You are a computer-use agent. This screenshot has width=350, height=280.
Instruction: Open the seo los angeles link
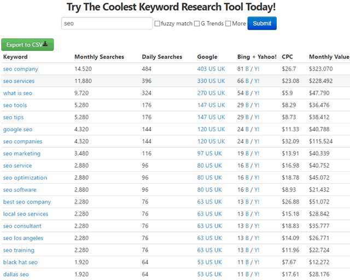click(23, 238)
